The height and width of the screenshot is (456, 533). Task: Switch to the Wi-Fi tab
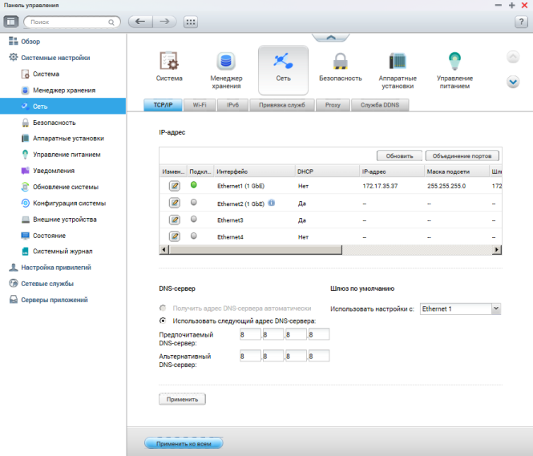click(200, 105)
